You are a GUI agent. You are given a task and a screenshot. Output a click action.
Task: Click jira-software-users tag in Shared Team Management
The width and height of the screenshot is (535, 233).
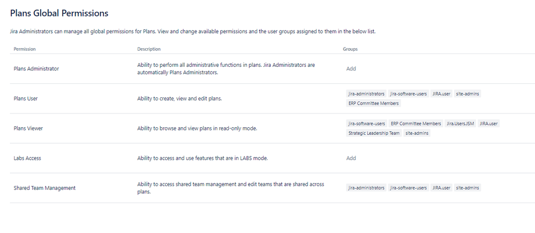tap(409, 188)
